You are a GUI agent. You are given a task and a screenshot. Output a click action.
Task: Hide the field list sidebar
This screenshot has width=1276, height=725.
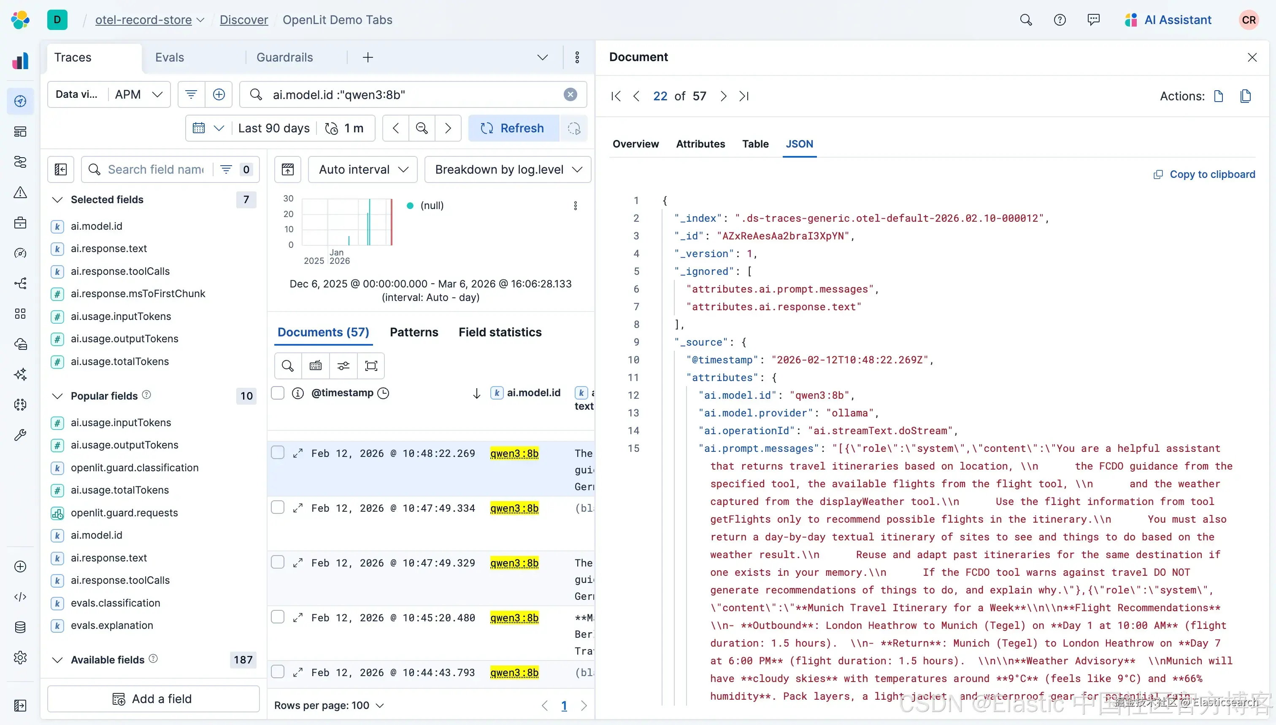tap(61, 170)
